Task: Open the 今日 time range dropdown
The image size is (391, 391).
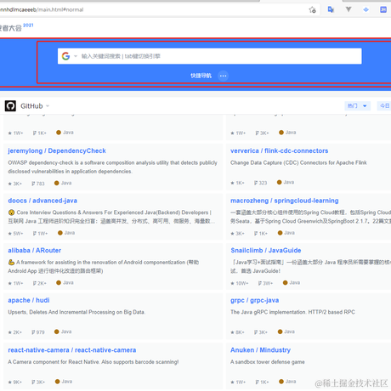Action: [384, 105]
